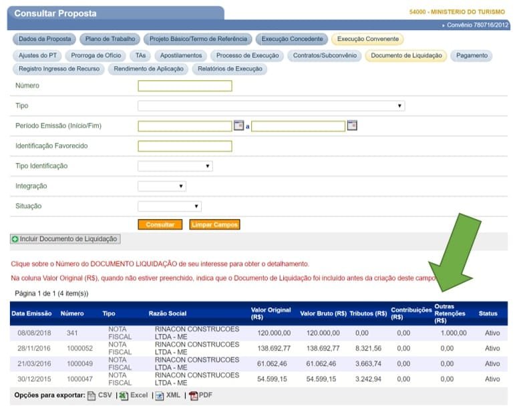Image resolution: width=517 pixels, height=410 pixels.
Task: Open Relatórios de Execução sub-tab
Action: (x=230, y=69)
